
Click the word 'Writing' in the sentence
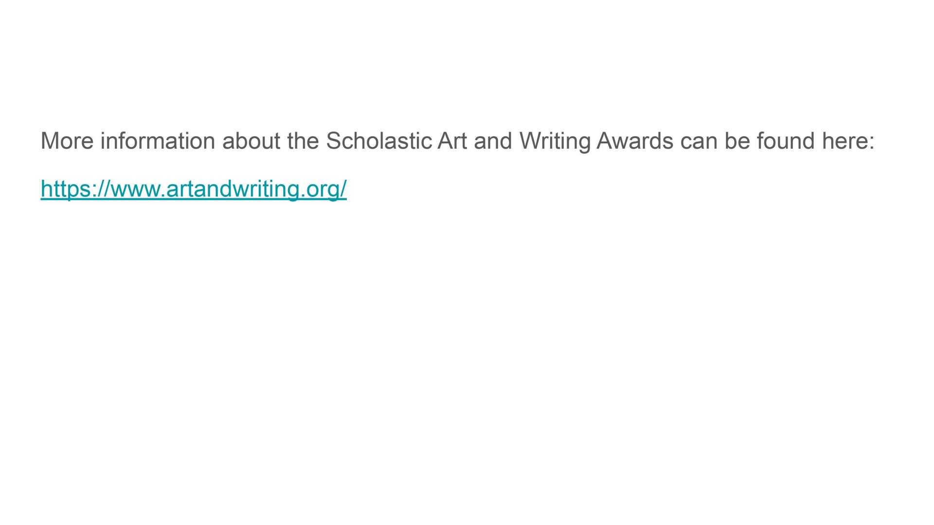pos(555,142)
